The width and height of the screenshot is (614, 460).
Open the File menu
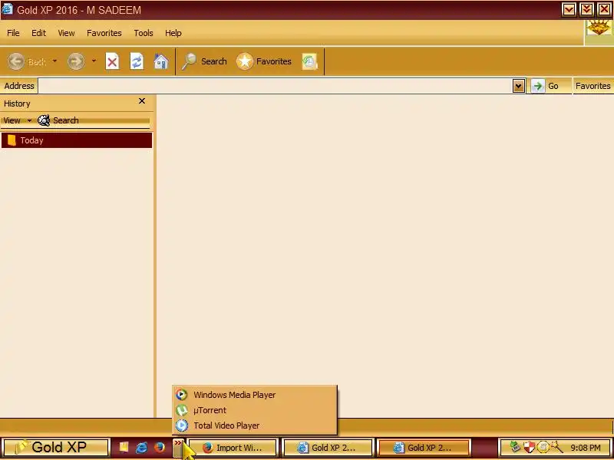pos(13,33)
